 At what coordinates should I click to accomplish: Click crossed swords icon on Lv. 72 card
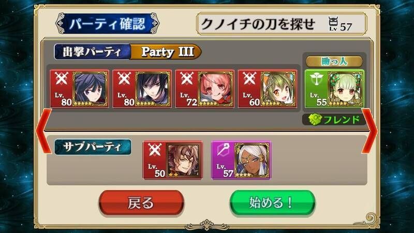click(x=187, y=79)
